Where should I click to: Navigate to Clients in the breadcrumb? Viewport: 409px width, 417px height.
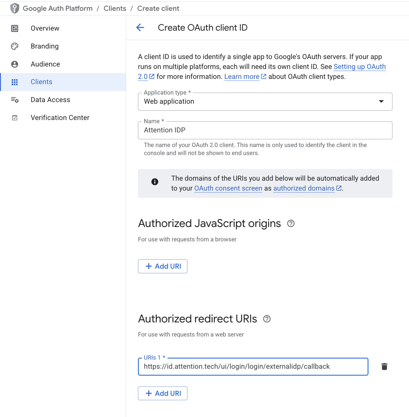pos(115,8)
